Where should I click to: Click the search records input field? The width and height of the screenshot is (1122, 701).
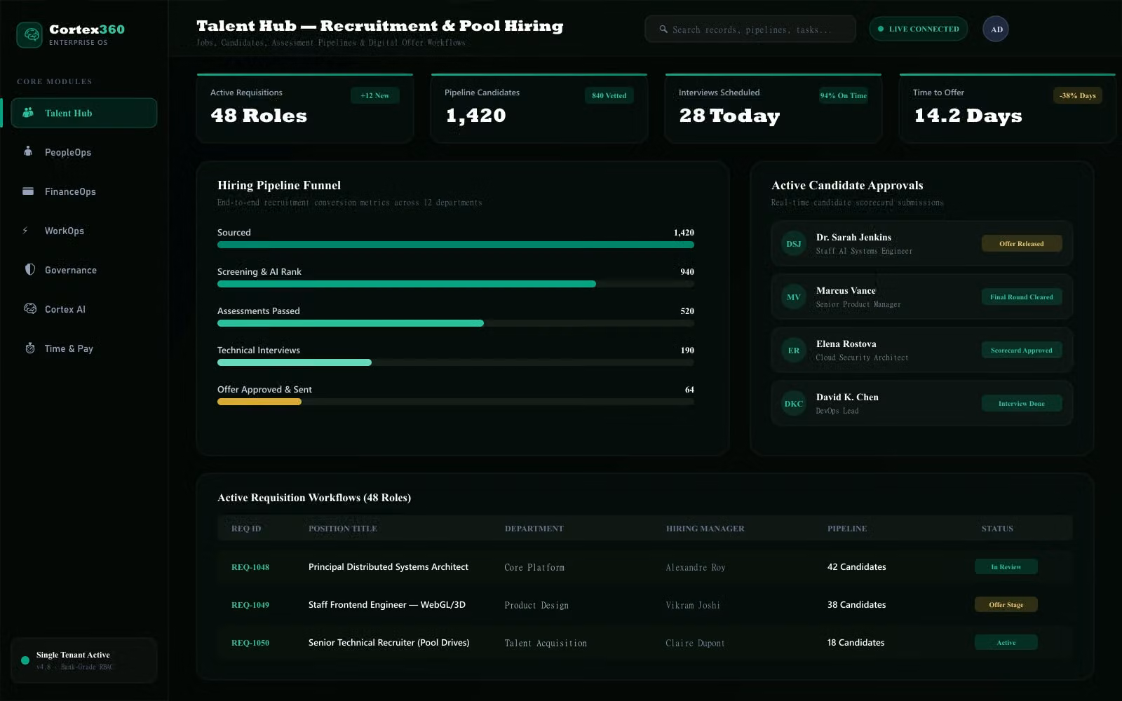[750, 29]
